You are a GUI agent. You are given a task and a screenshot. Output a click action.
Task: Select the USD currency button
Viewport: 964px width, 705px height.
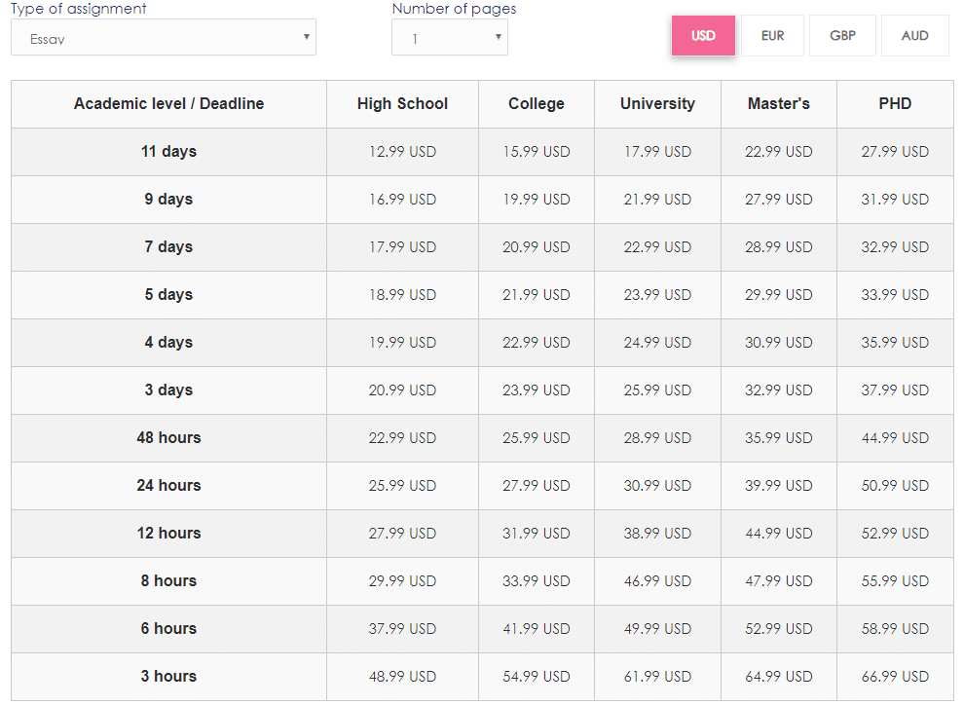703,36
